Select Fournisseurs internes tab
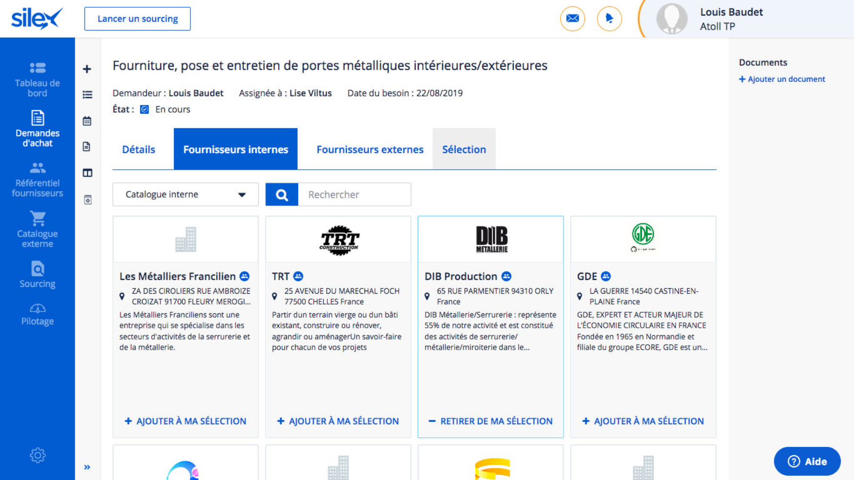Screen dimensions: 854x480 click(x=236, y=149)
